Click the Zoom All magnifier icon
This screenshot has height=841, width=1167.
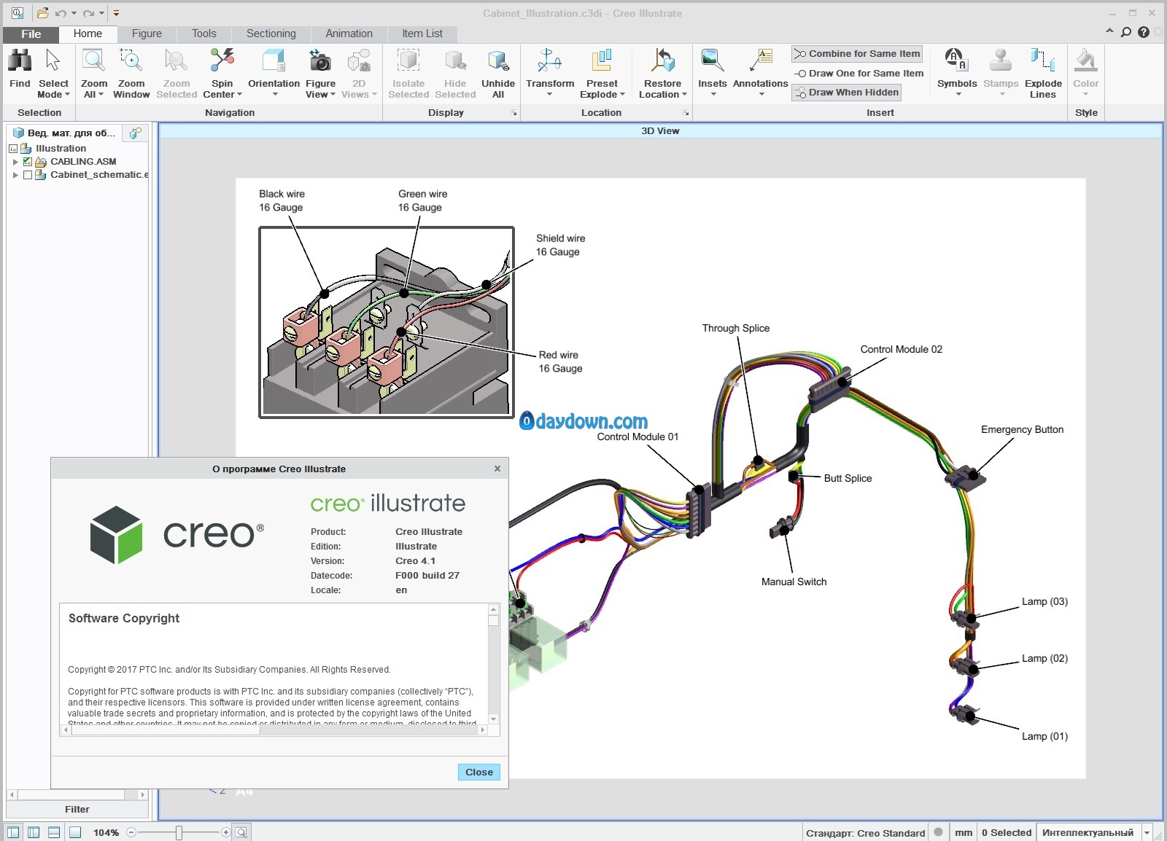click(93, 61)
